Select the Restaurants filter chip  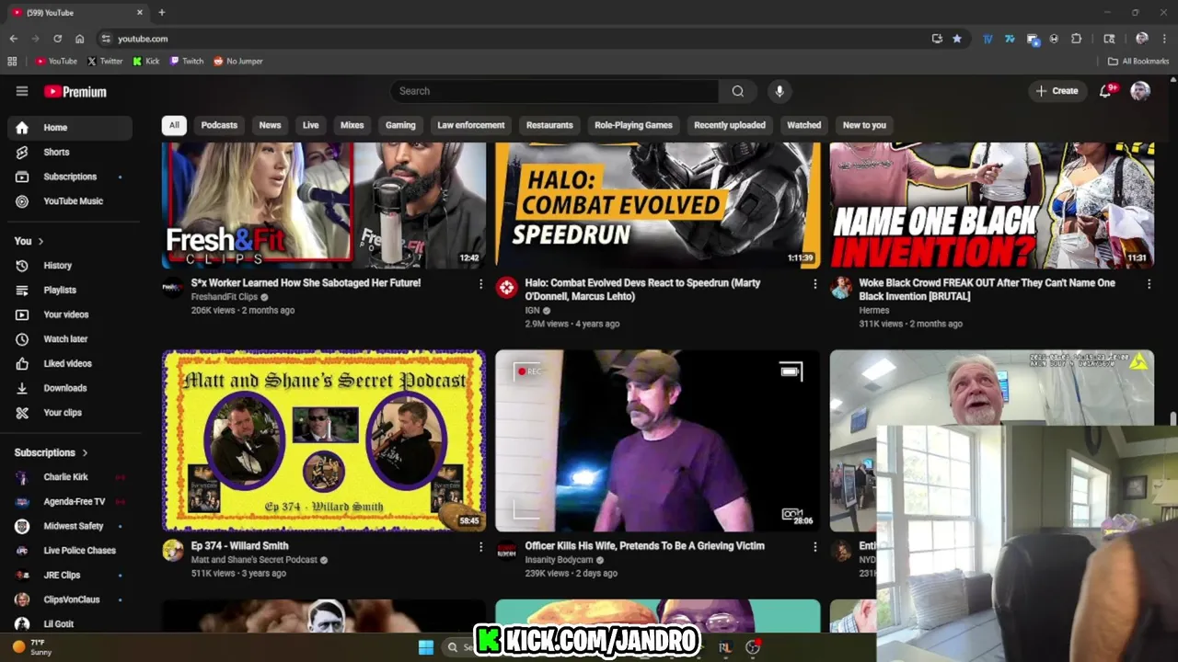549,125
